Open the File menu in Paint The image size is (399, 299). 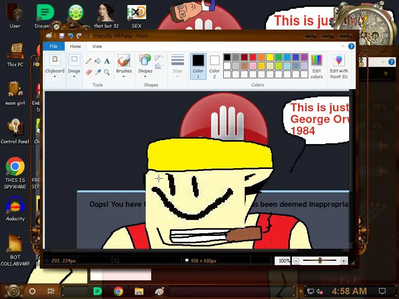click(x=53, y=46)
